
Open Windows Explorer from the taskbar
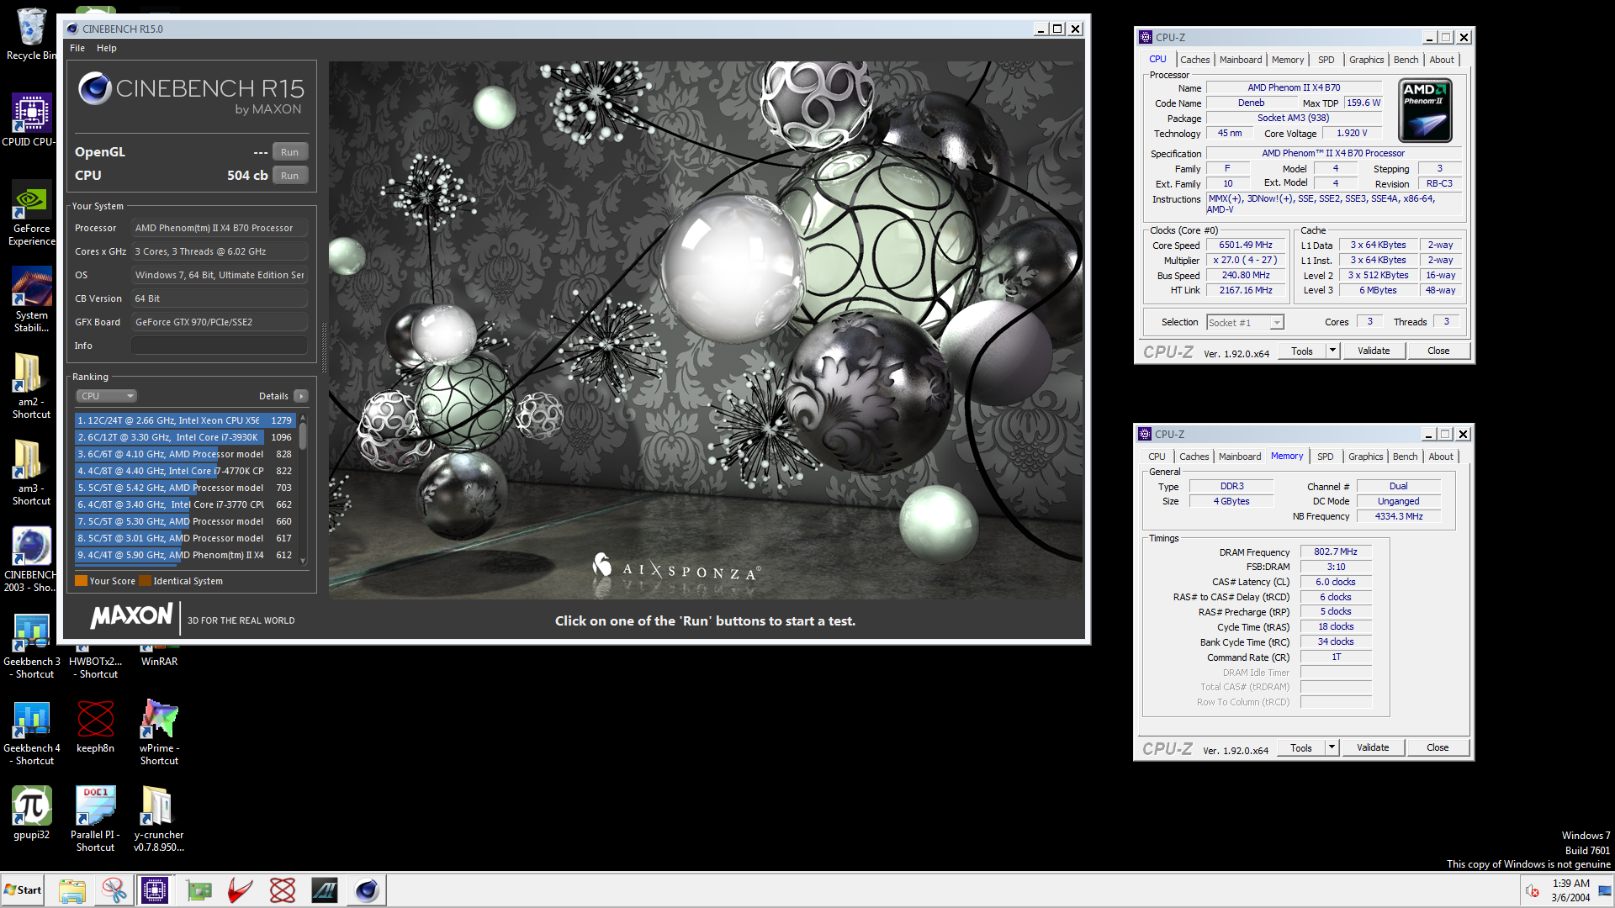(71, 890)
